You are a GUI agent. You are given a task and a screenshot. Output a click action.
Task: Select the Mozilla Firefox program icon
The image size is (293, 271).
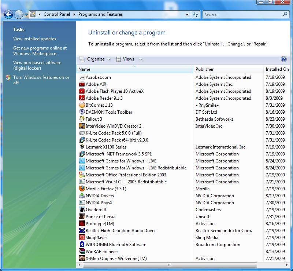tap(81, 189)
